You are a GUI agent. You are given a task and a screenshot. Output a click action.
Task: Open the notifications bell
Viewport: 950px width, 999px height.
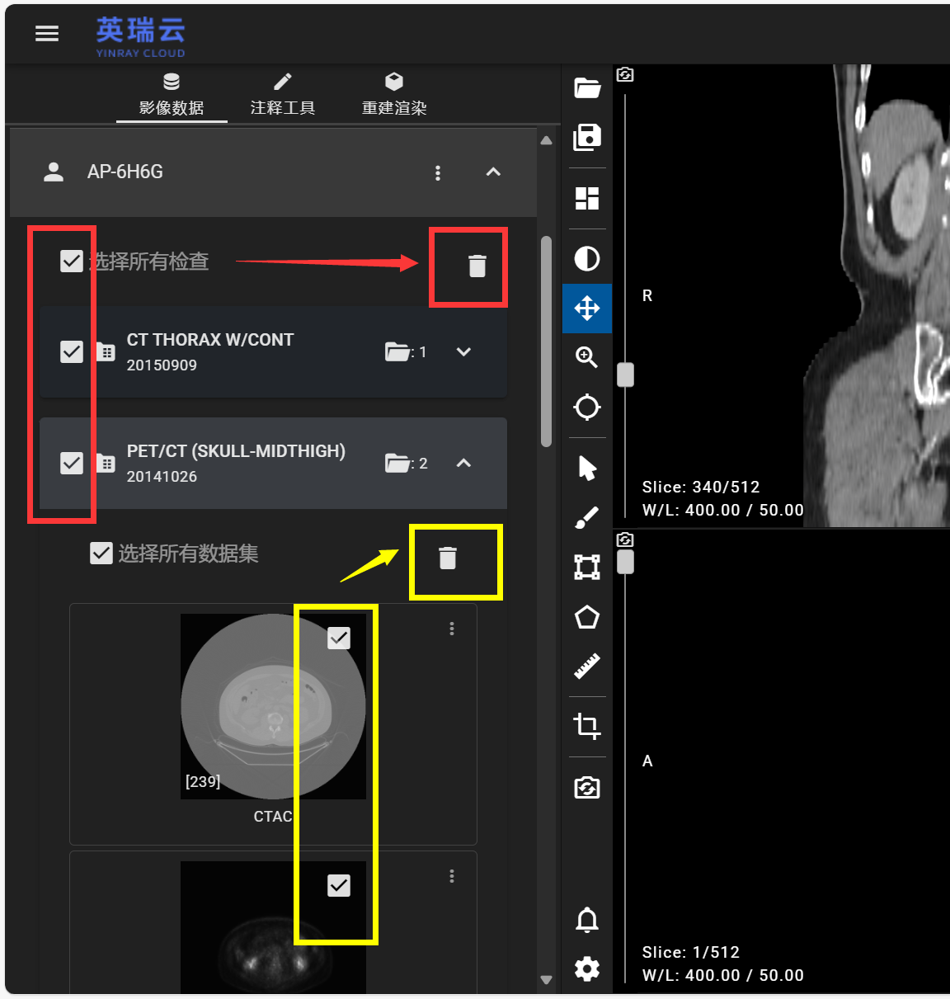(x=587, y=919)
